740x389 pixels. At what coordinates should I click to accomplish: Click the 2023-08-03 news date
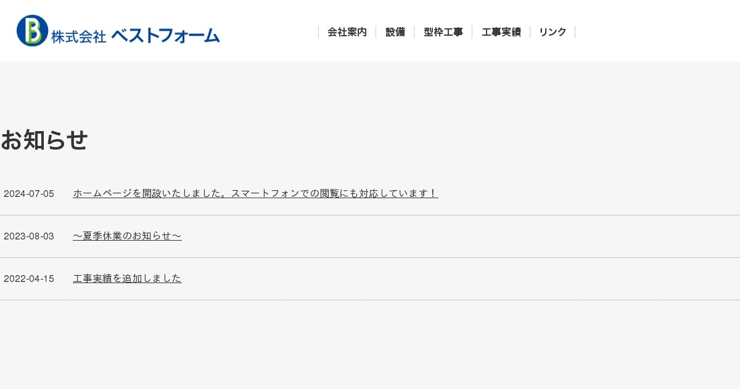pos(29,236)
